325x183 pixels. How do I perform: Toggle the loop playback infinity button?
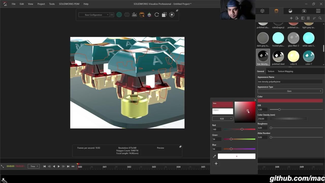coord(73,166)
